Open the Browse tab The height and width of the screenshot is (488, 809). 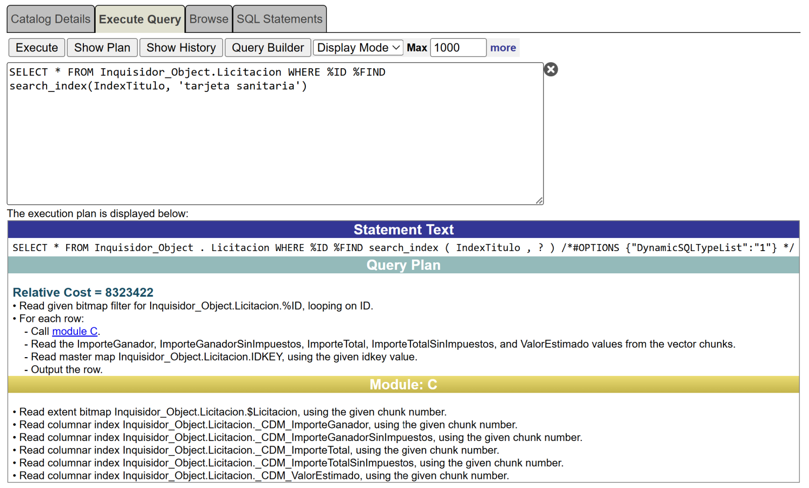tap(209, 19)
